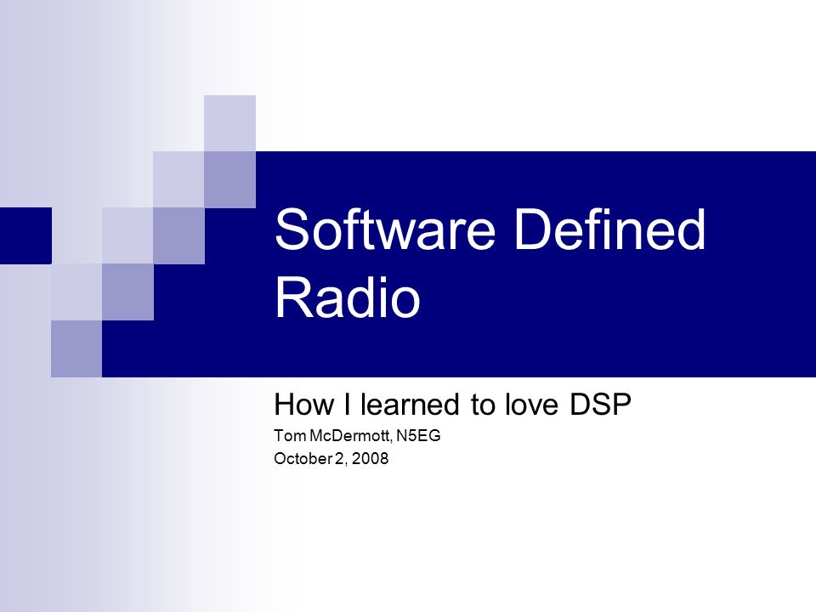
Task: Select the author name "Tom McDermott"
Action: (331, 435)
